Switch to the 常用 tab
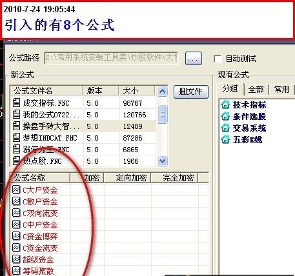 click(x=281, y=89)
